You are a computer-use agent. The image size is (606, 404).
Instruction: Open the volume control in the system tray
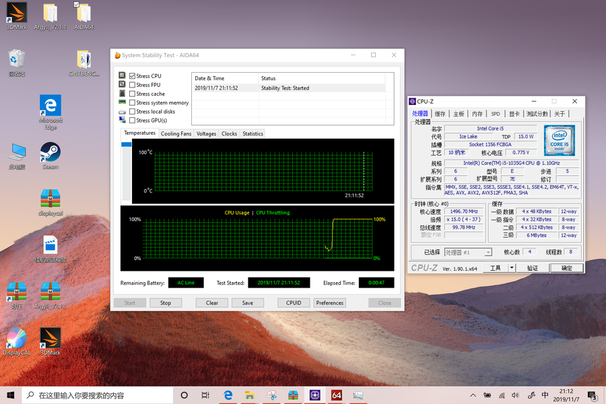[515, 395]
